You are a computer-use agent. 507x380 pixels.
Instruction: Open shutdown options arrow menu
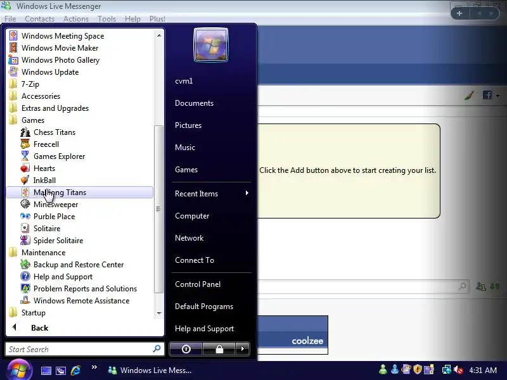pyautogui.click(x=243, y=349)
